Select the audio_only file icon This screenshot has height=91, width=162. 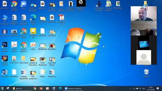pos(5,5)
